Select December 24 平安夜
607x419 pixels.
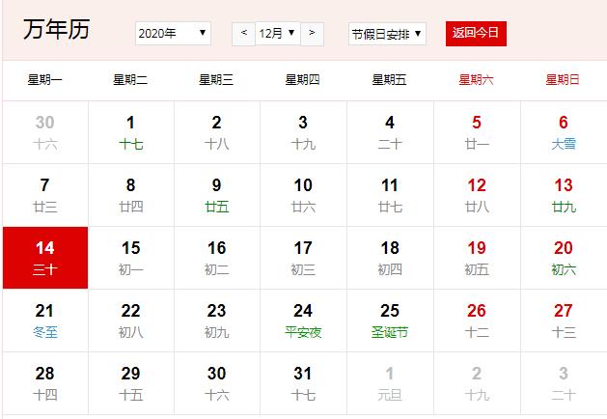(x=303, y=321)
